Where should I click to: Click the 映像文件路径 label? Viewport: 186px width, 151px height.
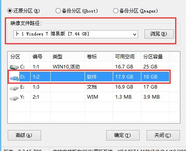(x=26, y=23)
